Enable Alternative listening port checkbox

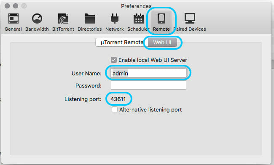coord(115,109)
